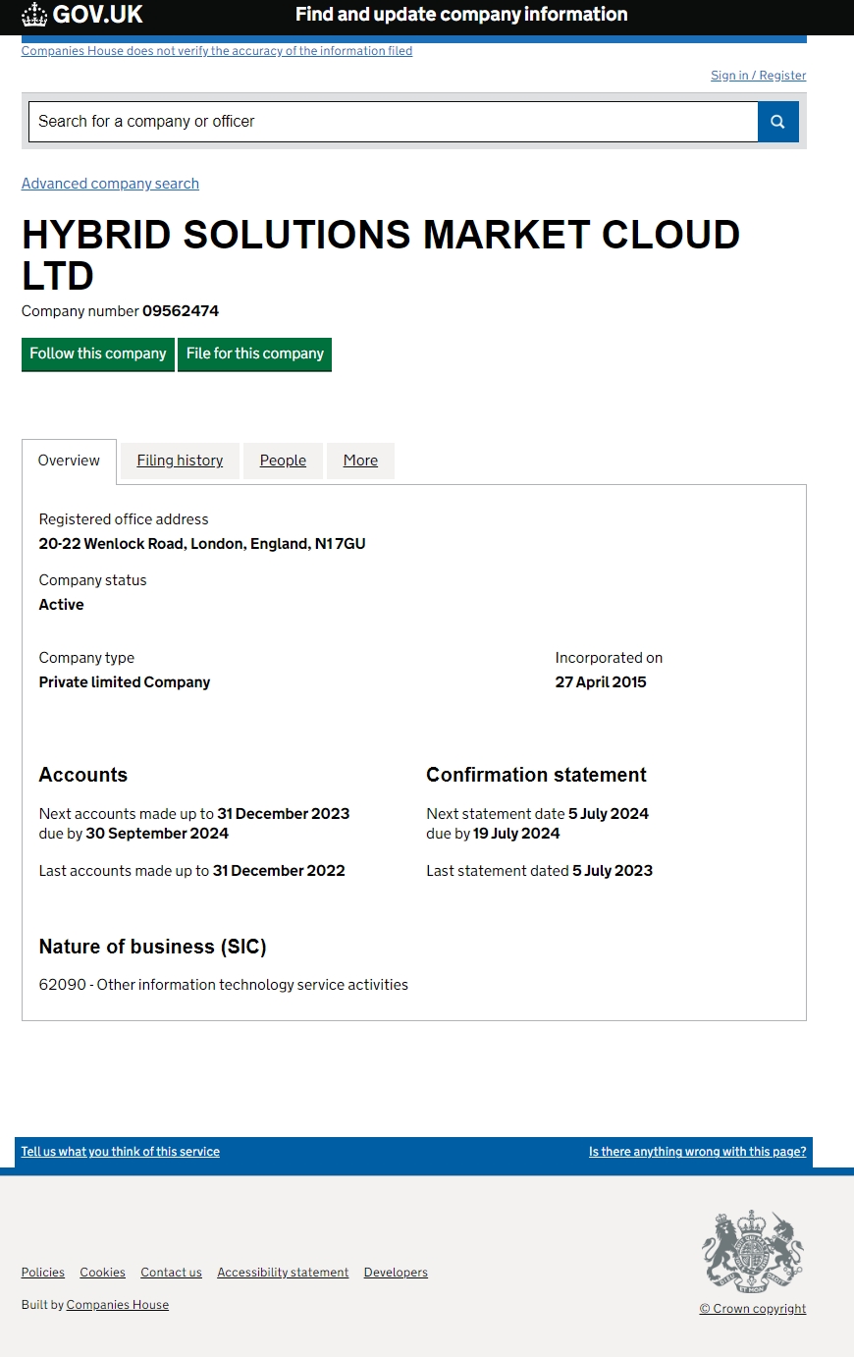View the Accessibility statement
854x1357 pixels.
283,1273
